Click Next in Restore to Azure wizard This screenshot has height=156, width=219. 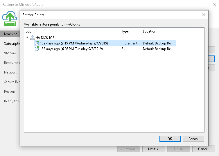pos(153,149)
